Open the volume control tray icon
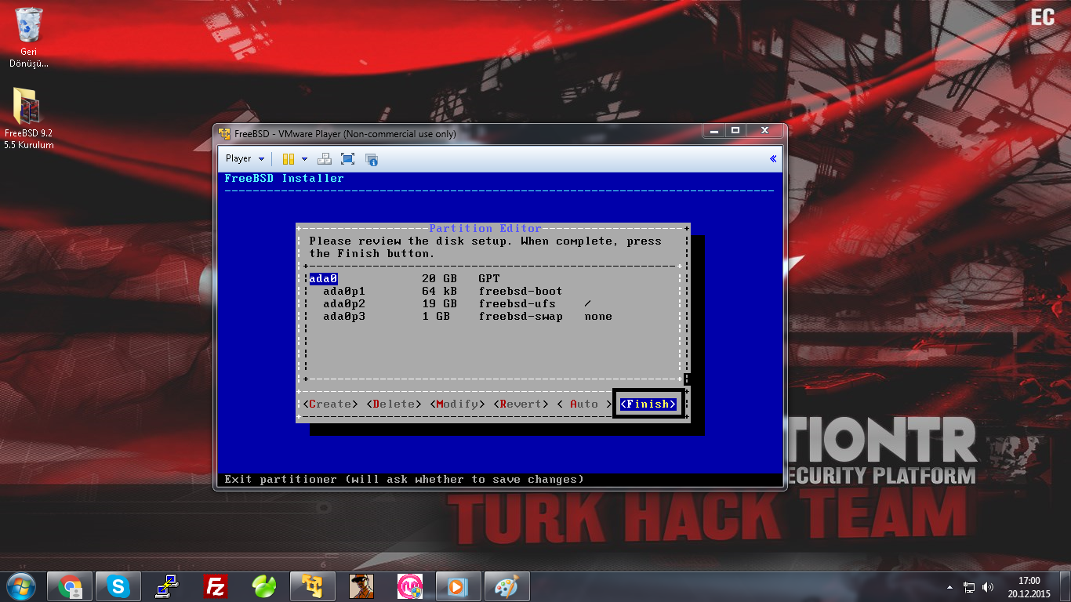The image size is (1071, 602). click(987, 586)
